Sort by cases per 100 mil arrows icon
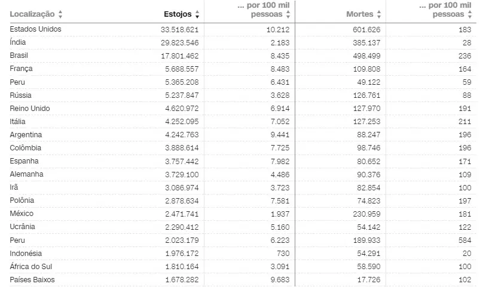 (x=289, y=14)
